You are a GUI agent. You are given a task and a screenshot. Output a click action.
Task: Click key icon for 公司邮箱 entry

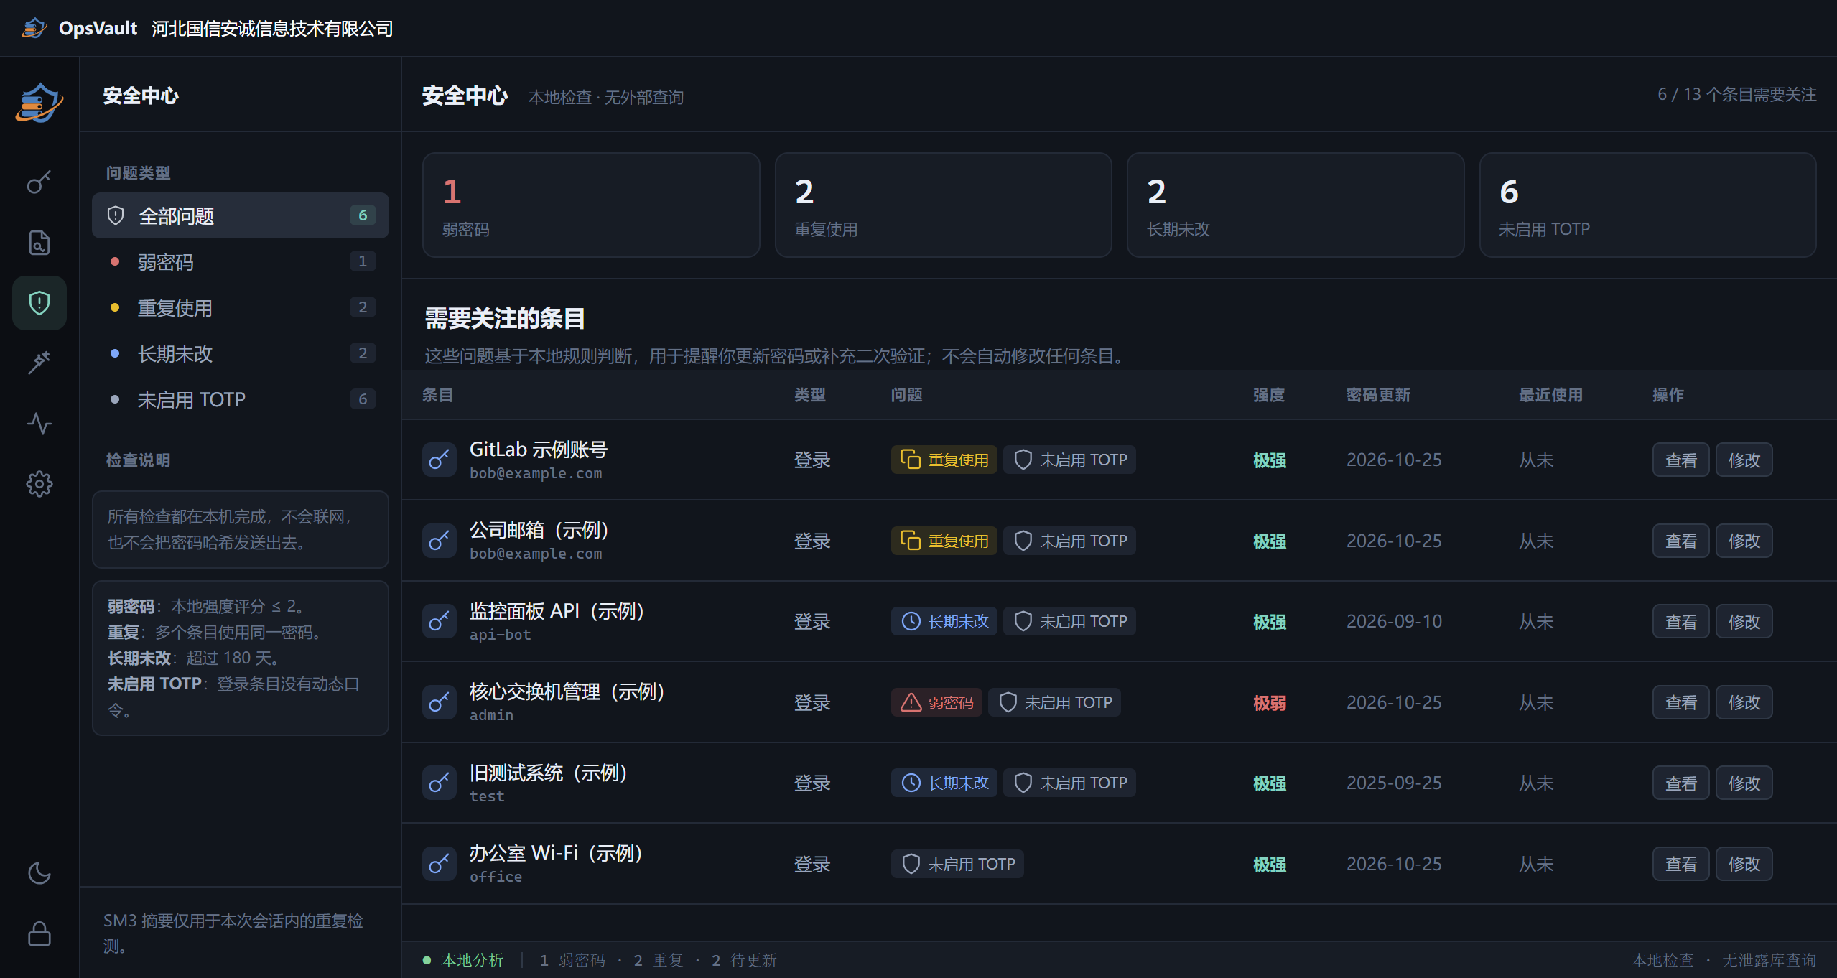click(440, 541)
